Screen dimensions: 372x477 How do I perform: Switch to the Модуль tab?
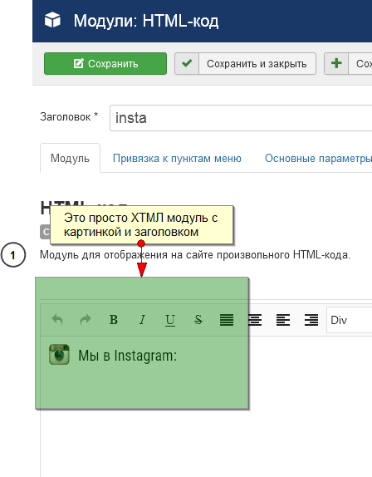click(71, 158)
